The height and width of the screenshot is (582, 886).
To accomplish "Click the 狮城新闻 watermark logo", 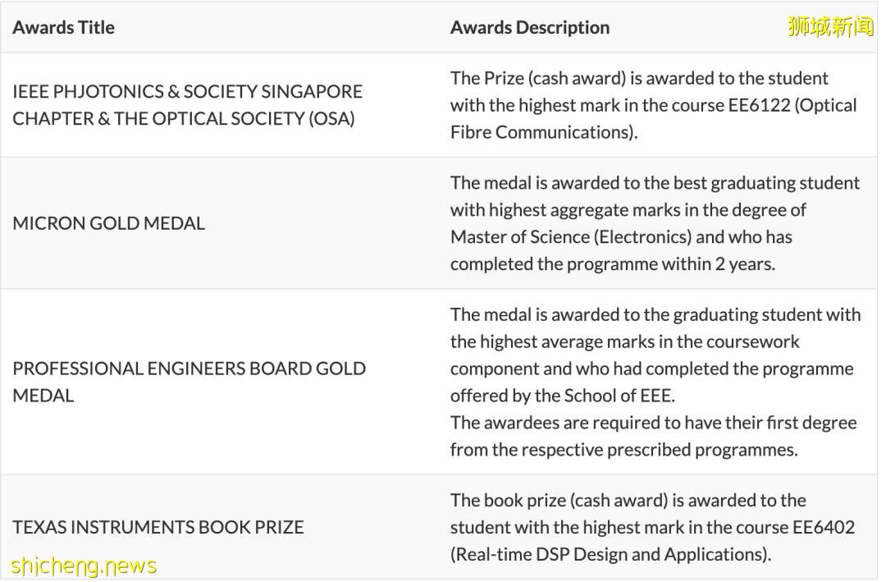I will [x=830, y=26].
